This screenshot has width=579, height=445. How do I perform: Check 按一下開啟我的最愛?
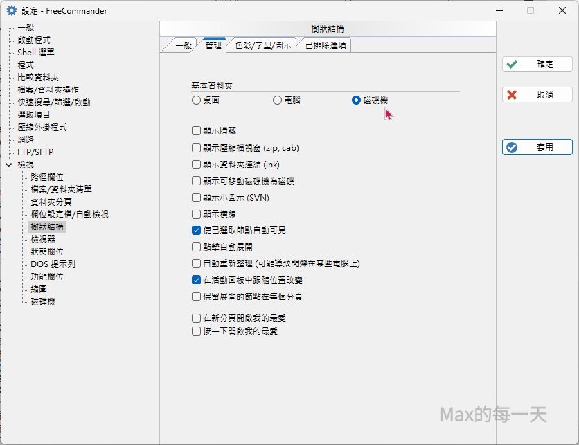pyautogui.click(x=197, y=332)
